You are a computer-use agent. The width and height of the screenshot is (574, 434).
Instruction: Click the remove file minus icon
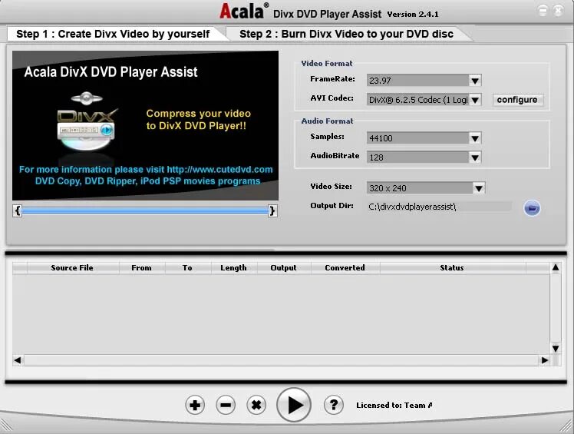226,405
